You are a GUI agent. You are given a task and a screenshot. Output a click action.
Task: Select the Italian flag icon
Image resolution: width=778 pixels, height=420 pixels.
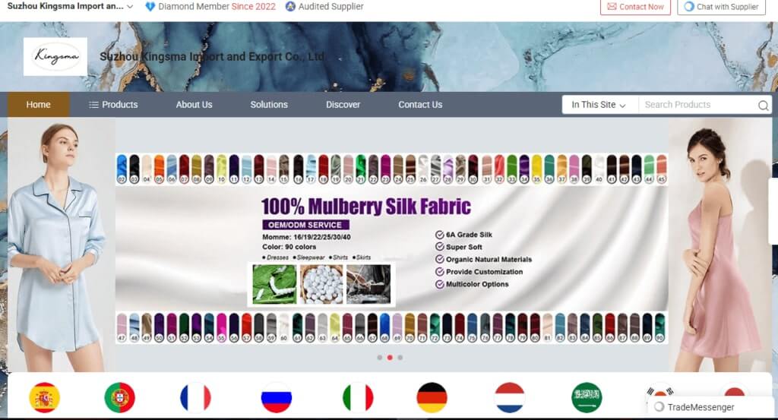point(358,397)
